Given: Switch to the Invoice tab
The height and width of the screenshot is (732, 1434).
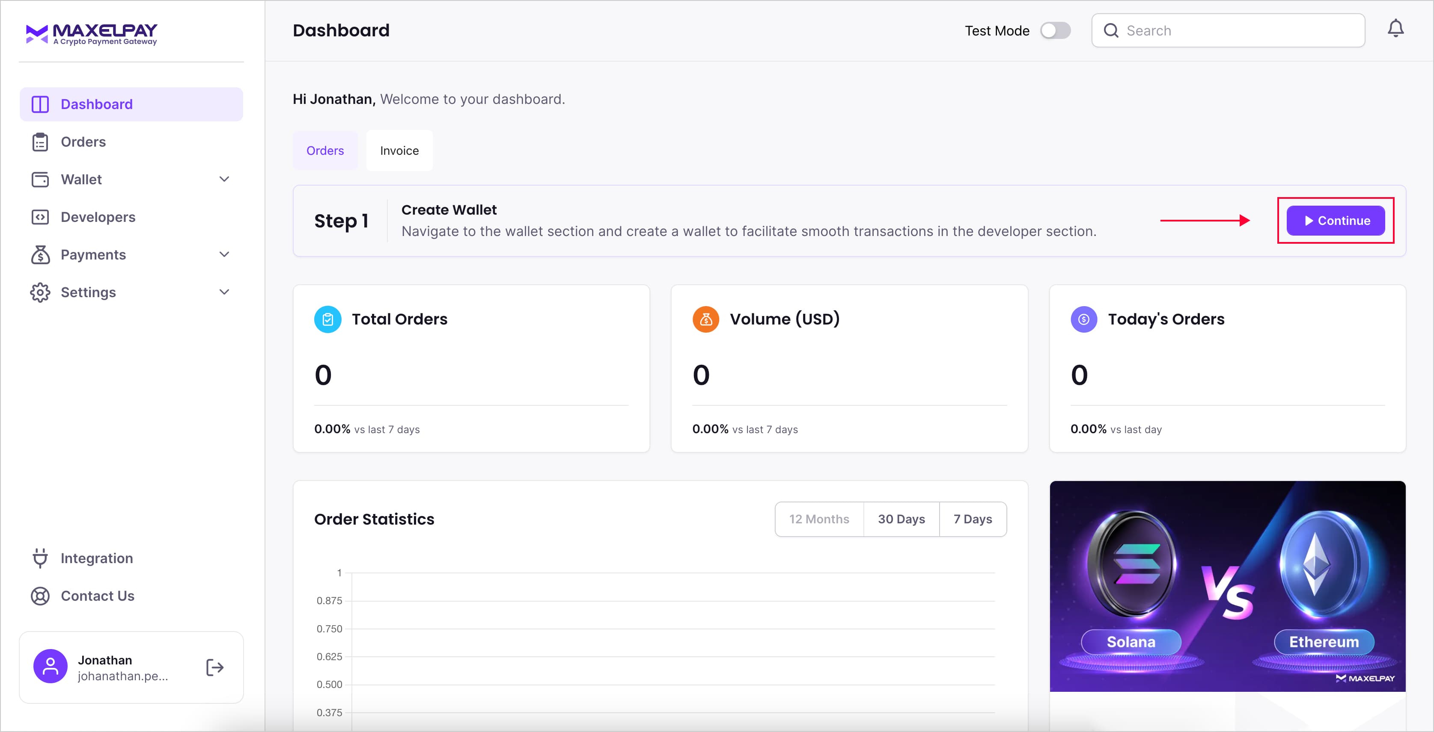Looking at the screenshot, I should 399,150.
